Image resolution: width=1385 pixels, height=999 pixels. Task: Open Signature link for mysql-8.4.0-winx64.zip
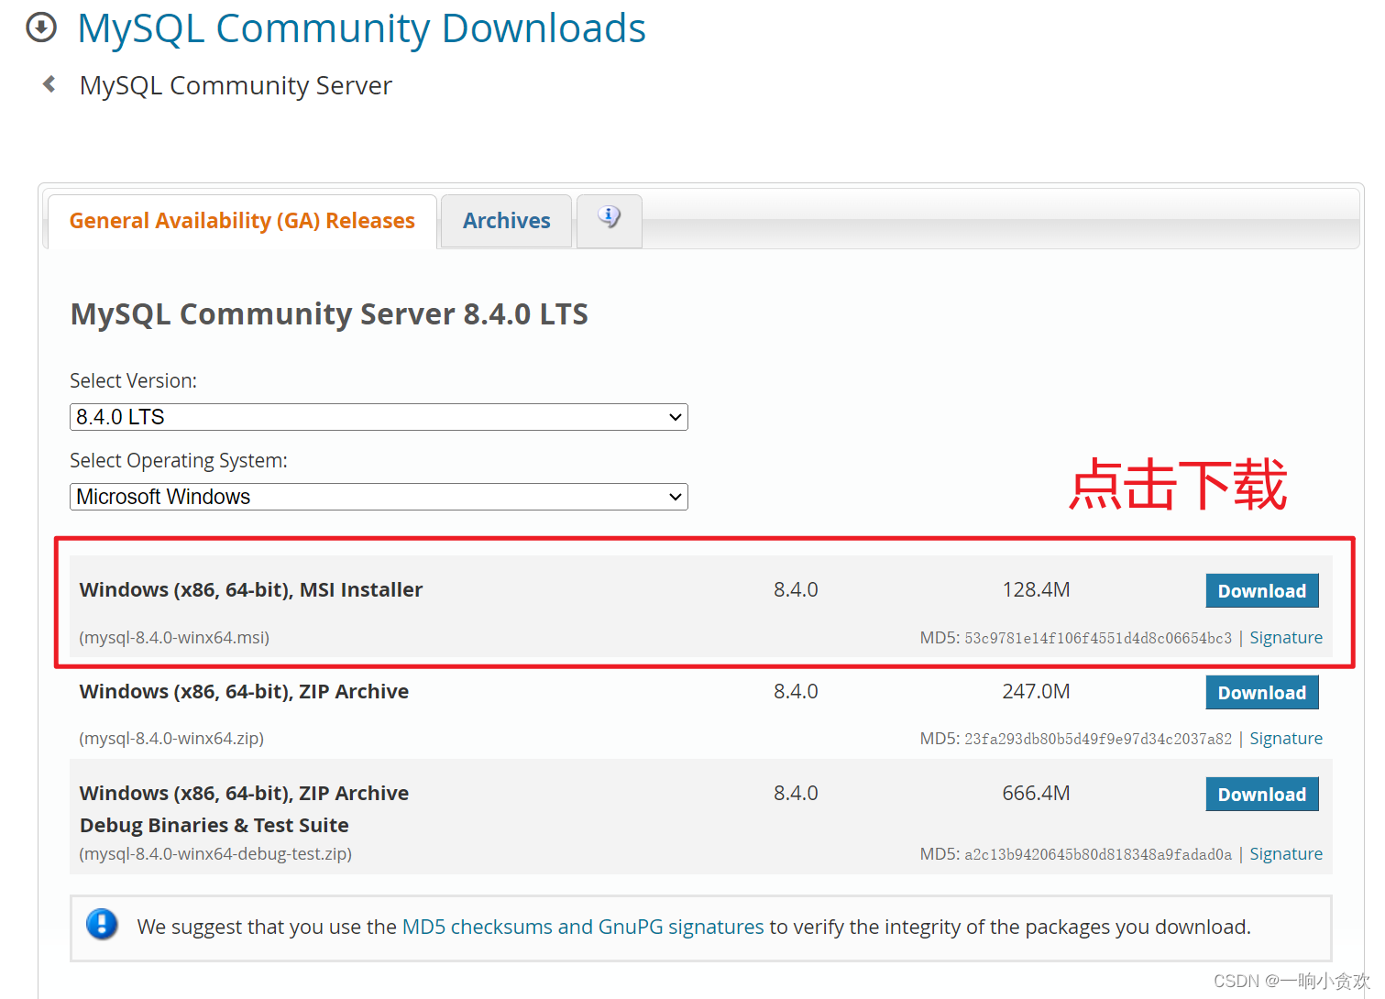1286,739
